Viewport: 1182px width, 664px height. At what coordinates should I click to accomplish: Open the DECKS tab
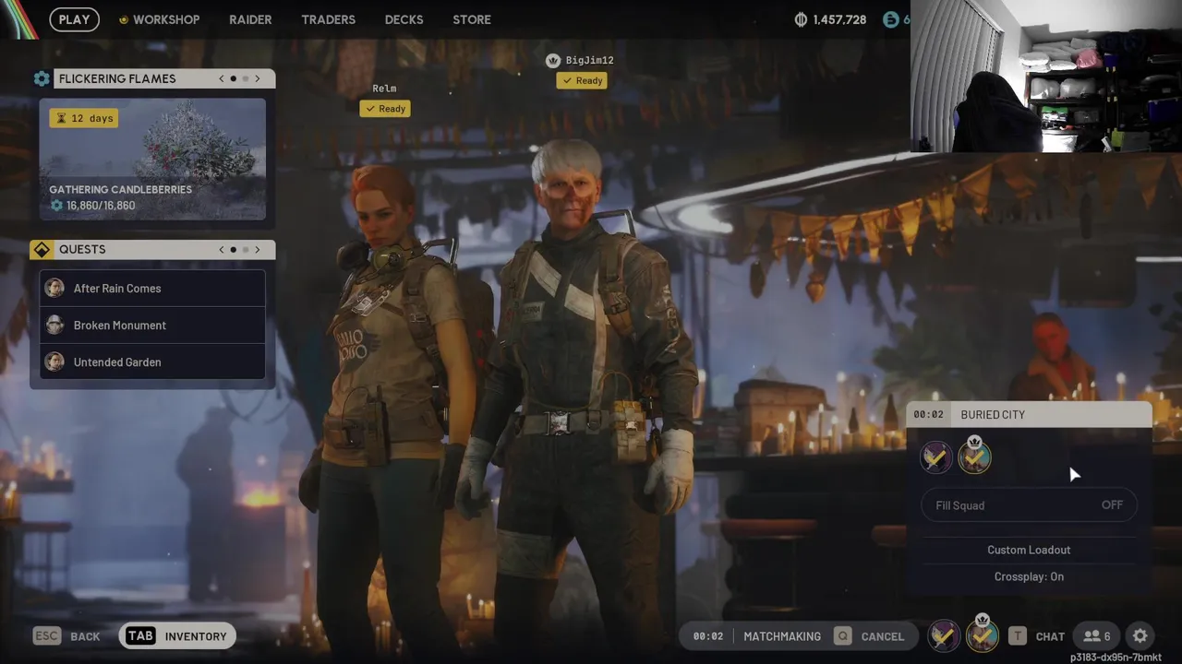[x=404, y=19]
